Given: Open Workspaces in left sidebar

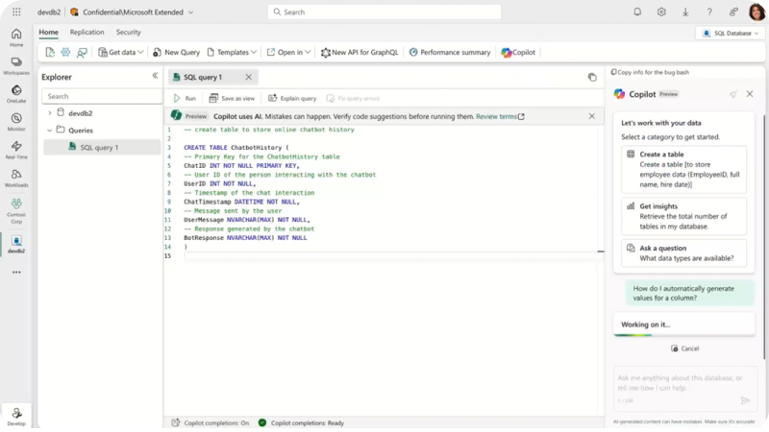Looking at the screenshot, I should tap(16, 65).
